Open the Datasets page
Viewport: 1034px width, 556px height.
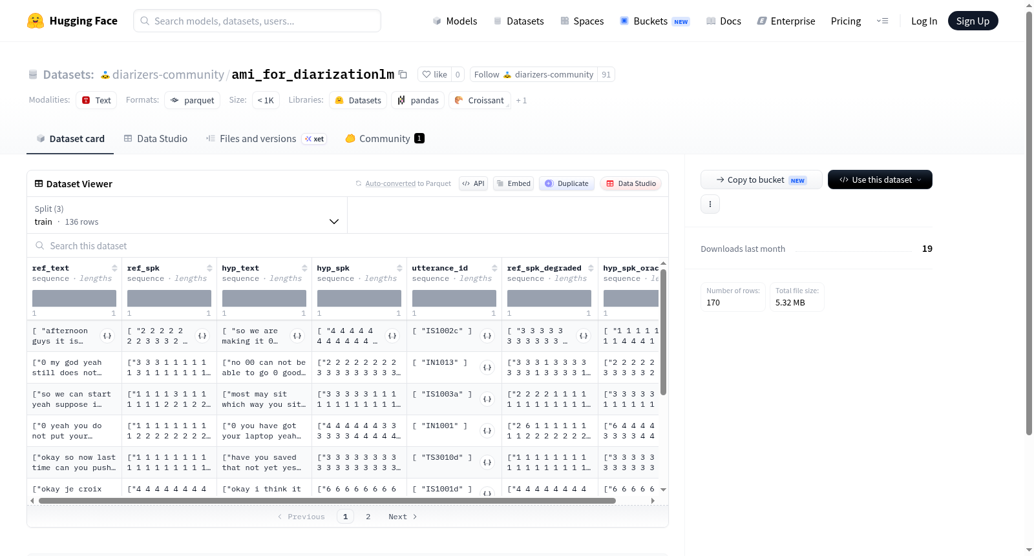point(519,21)
